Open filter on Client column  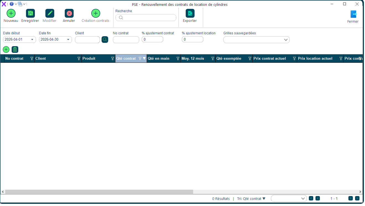coord(79,59)
